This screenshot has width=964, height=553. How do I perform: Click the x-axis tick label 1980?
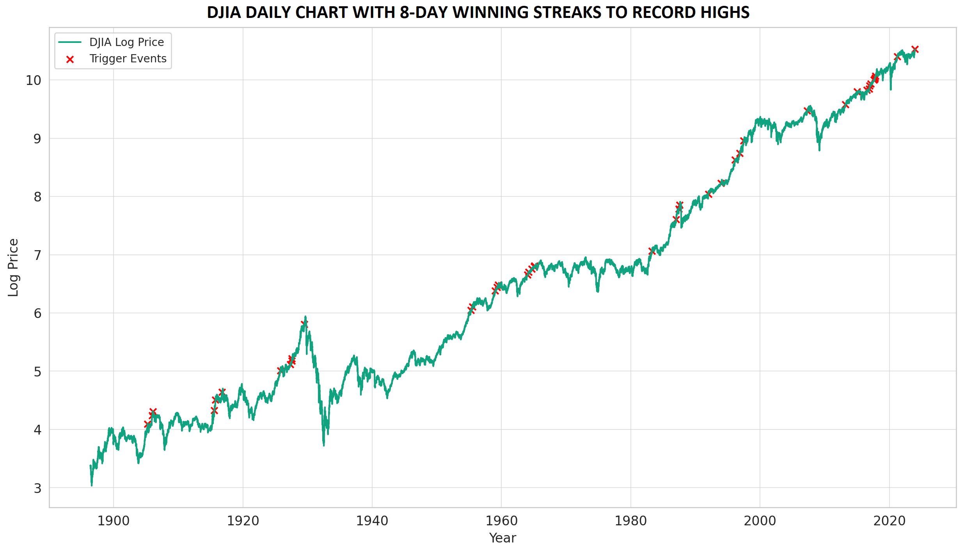(x=631, y=521)
